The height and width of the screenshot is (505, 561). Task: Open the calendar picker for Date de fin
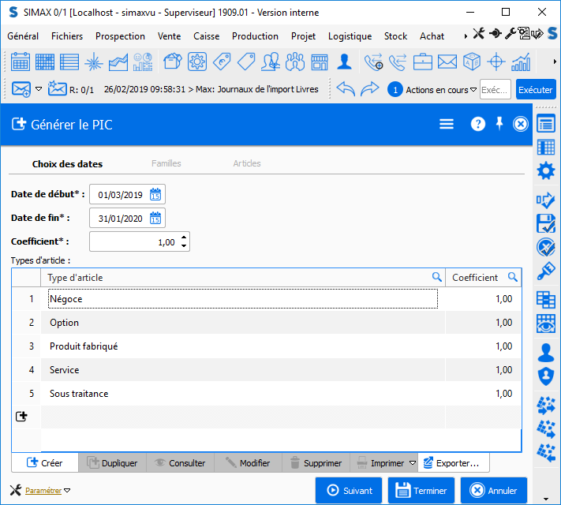(x=155, y=219)
